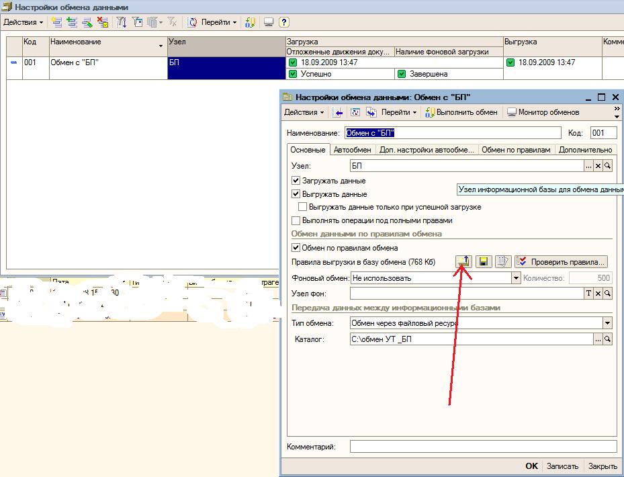
Task: Open the Действия menu in dialog toolbar
Action: pos(304,112)
